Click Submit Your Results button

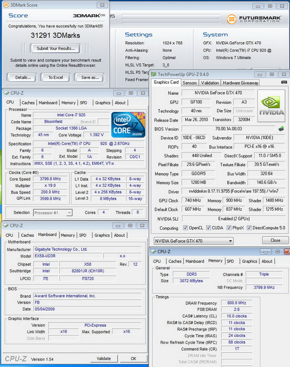(56, 48)
